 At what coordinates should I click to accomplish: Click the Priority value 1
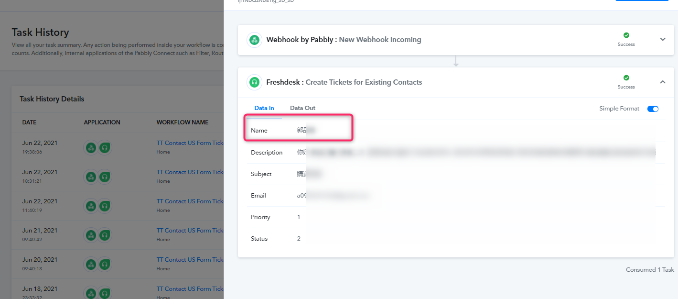(299, 217)
